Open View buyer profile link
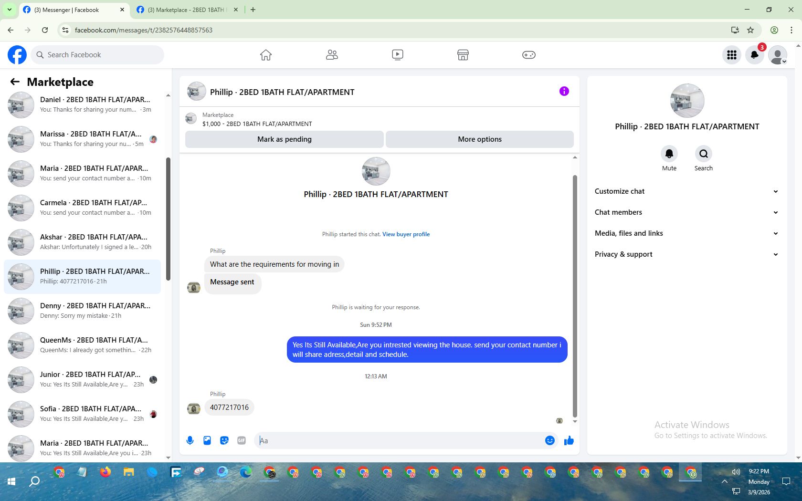 (x=406, y=234)
